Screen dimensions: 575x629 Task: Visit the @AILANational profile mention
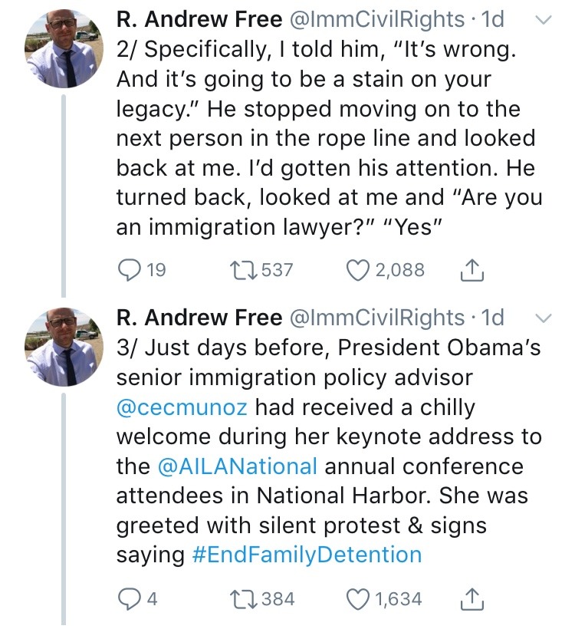click(237, 466)
